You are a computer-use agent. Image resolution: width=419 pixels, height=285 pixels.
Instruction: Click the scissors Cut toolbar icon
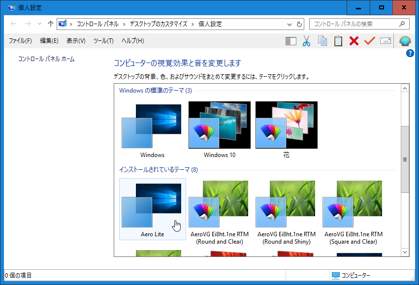[x=307, y=41]
